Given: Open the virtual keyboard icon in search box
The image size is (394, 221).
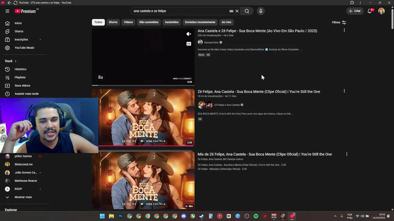Looking at the screenshot, I should point(231,11).
